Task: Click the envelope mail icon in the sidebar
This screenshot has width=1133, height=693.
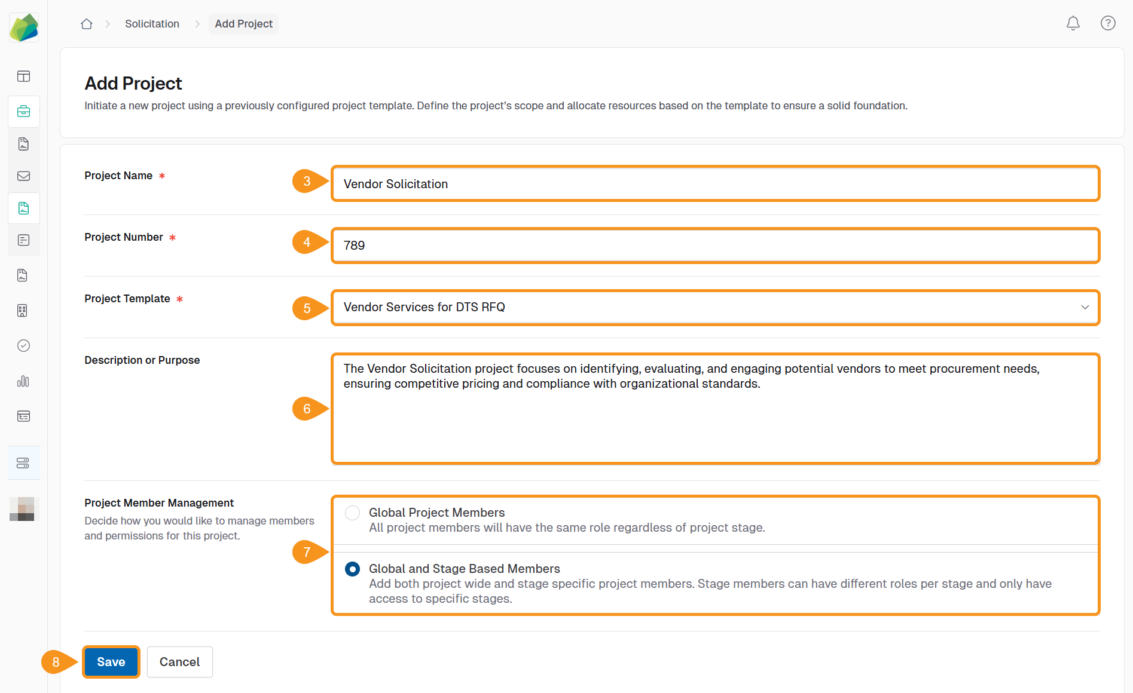Action: [23, 176]
